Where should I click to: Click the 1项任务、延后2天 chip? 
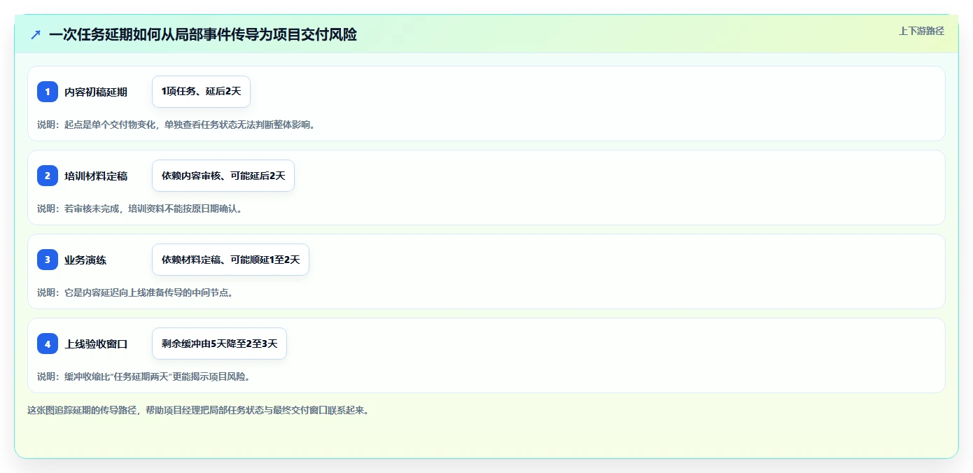(x=201, y=92)
